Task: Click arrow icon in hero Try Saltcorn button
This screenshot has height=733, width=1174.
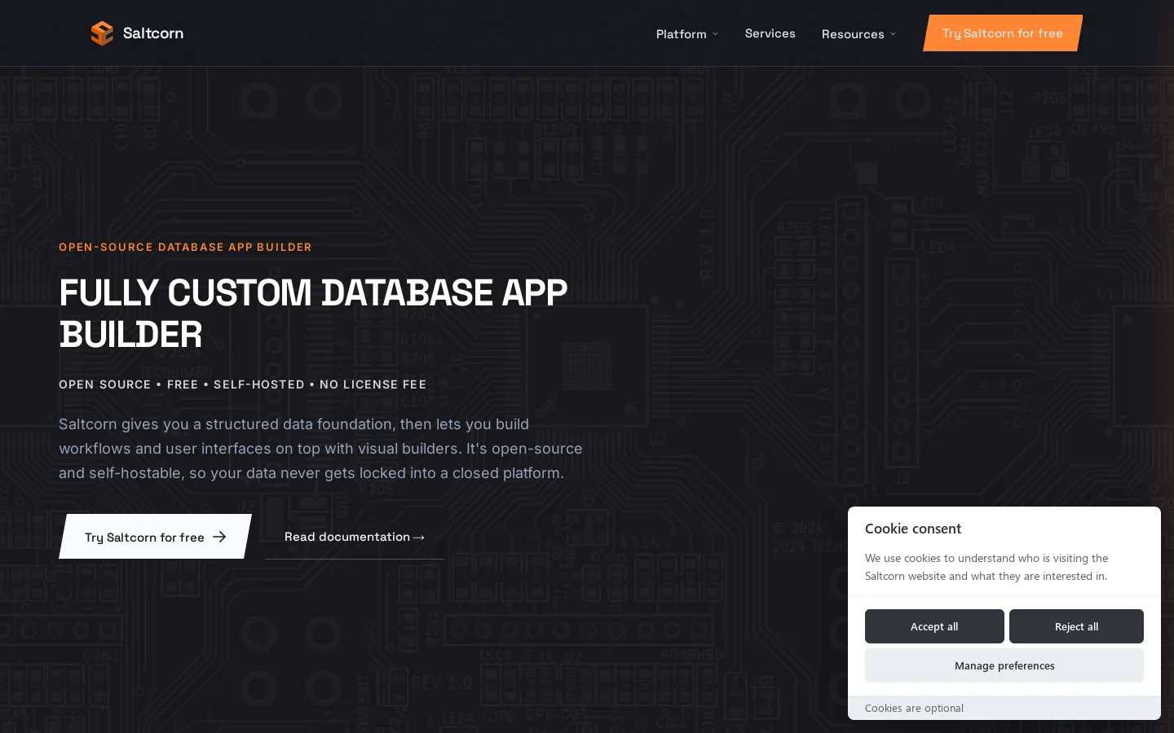Action: pyautogui.click(x=219, y=537)
